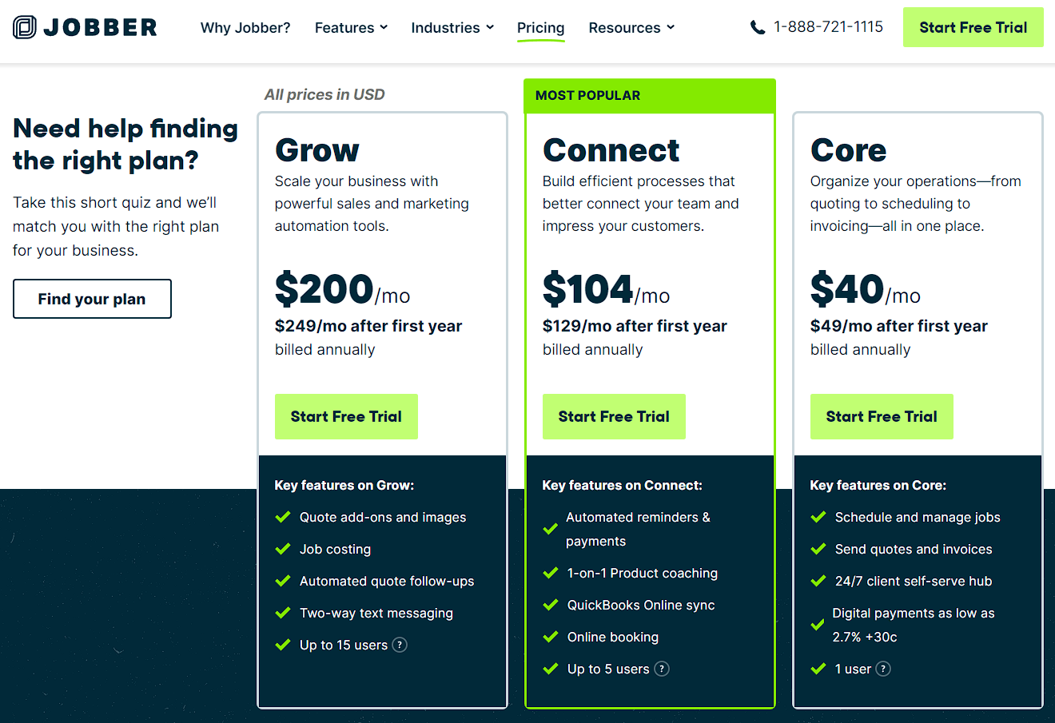
Task: Start a free trial of the Core plan
Action: (x=882, y=416)
